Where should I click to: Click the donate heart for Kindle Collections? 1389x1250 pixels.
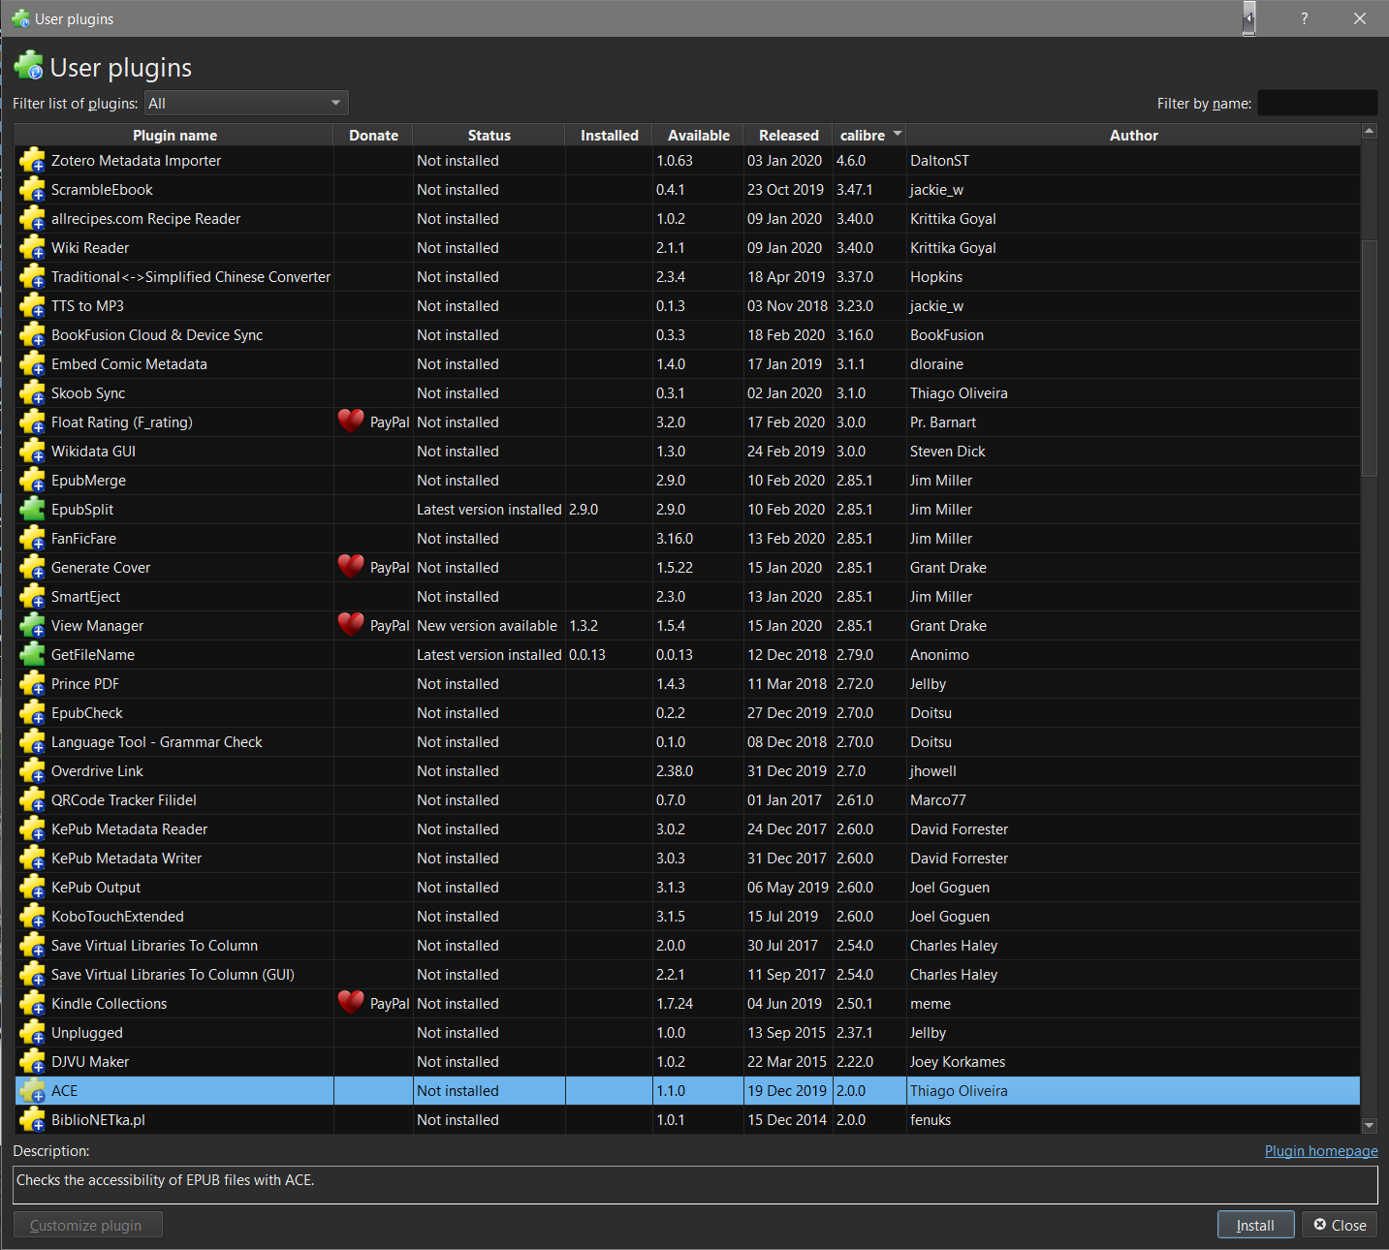tap(351, 1003)
